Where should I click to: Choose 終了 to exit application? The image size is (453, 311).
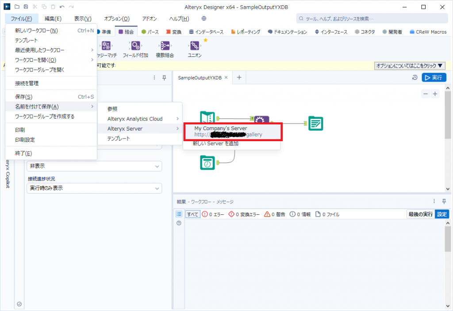pos(51,153)
